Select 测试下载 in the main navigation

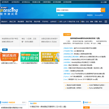pos(29,21)
